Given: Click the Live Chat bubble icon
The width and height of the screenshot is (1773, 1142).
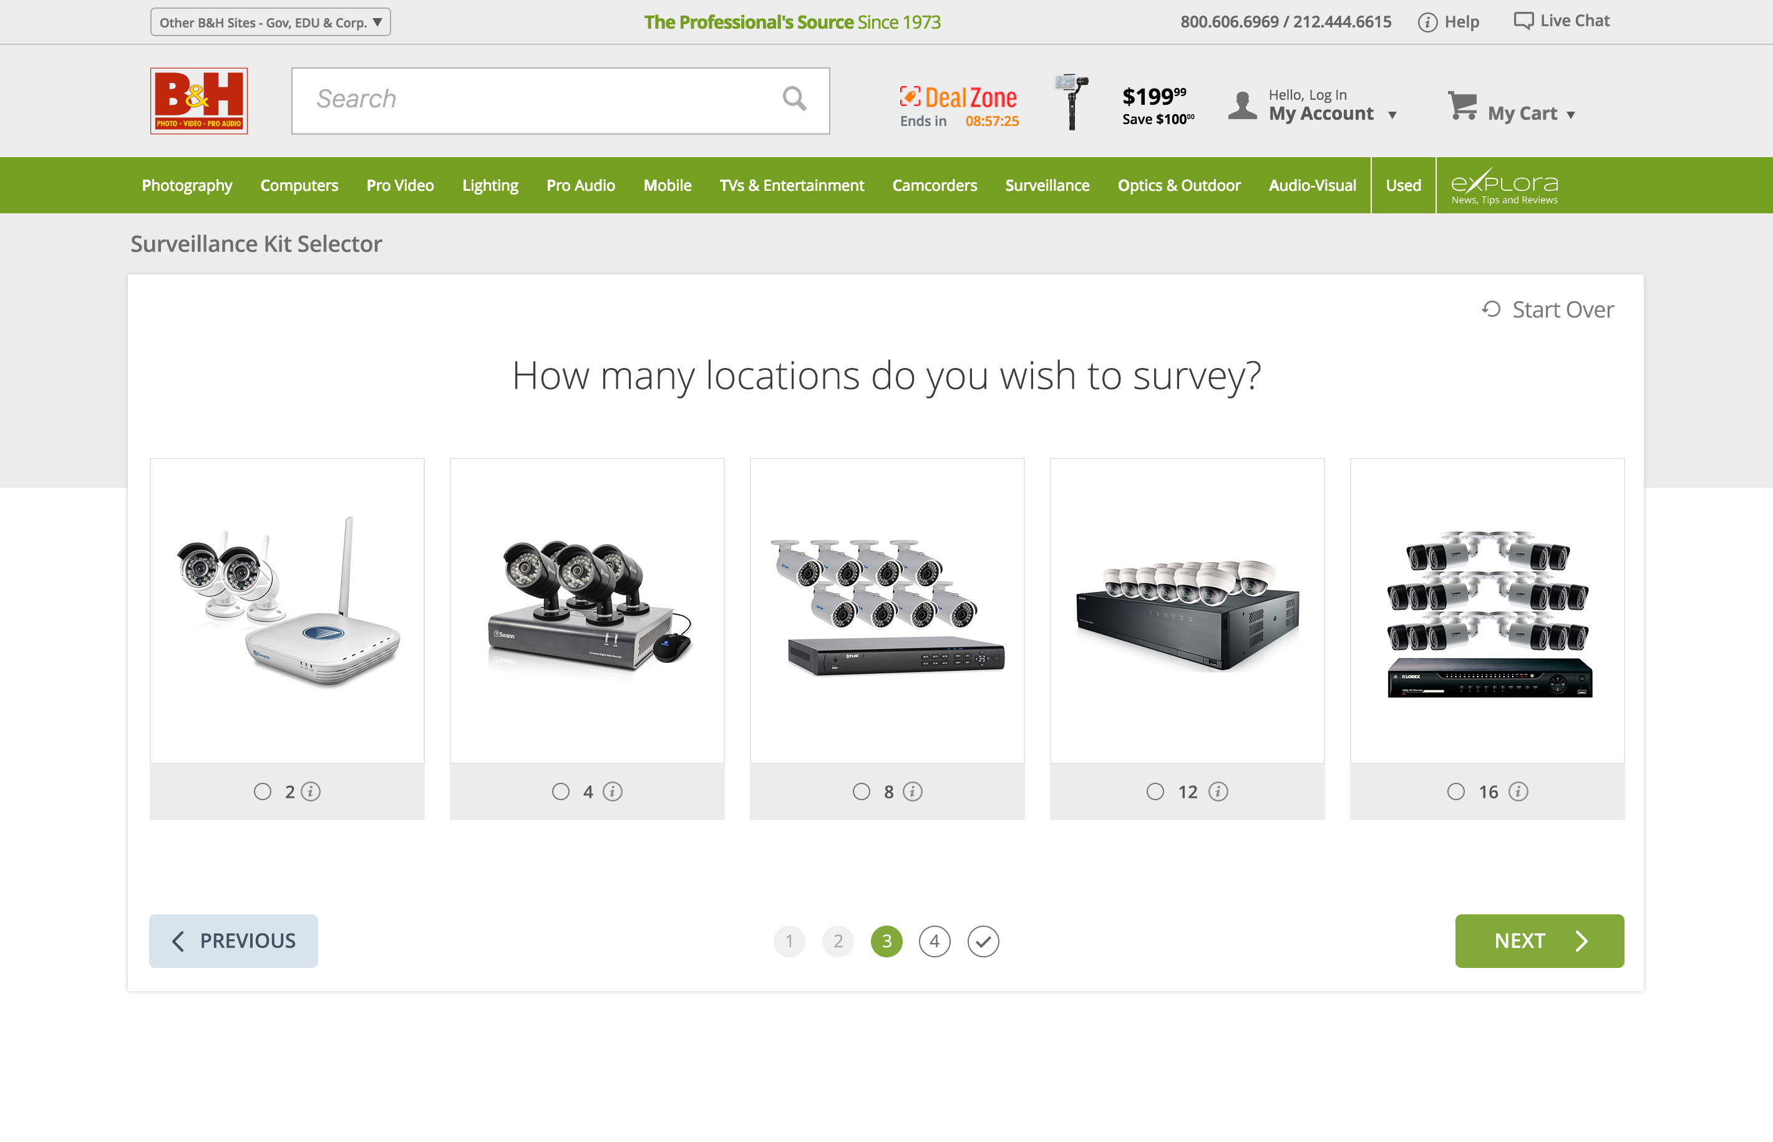Looking at the screenshot, I should pyautogui.click(x=1524, y=21).
